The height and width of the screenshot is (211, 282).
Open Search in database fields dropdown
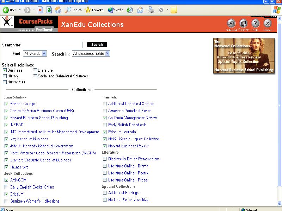[91, 53]
